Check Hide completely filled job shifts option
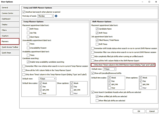The height and width of the screenshot is (114, 159). point(93,57)
